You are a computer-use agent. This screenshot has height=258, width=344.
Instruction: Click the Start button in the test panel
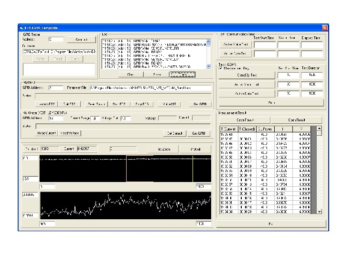click(x=271, y=102)
